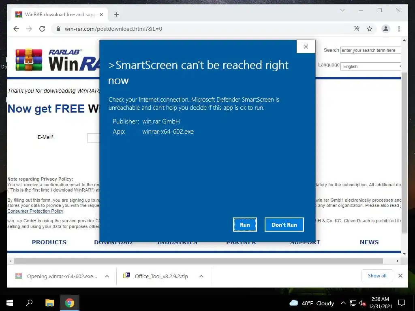Open Office_Tool_v8.2.9.2.zip download
Viewport: 415px width, 311px height.
(x=156, y=276)
